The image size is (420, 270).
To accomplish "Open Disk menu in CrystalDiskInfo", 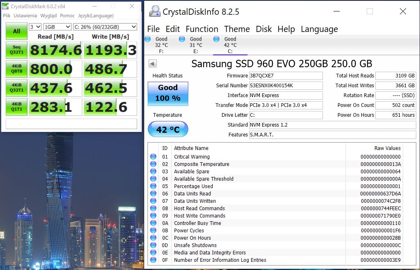I will pos(264,29).
